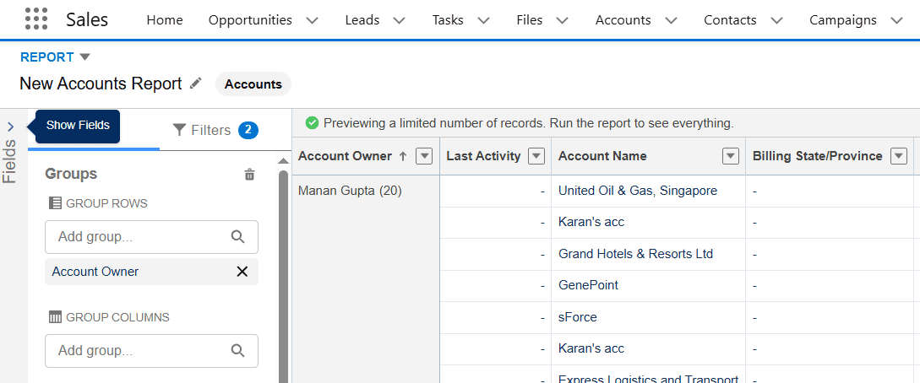Click the Billing State/Province column header
The height and width of the screenshot is (383, 920).
817,156
